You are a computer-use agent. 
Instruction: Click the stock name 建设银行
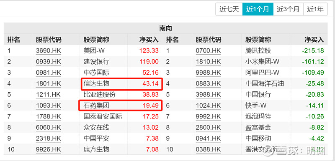point(96,62)
